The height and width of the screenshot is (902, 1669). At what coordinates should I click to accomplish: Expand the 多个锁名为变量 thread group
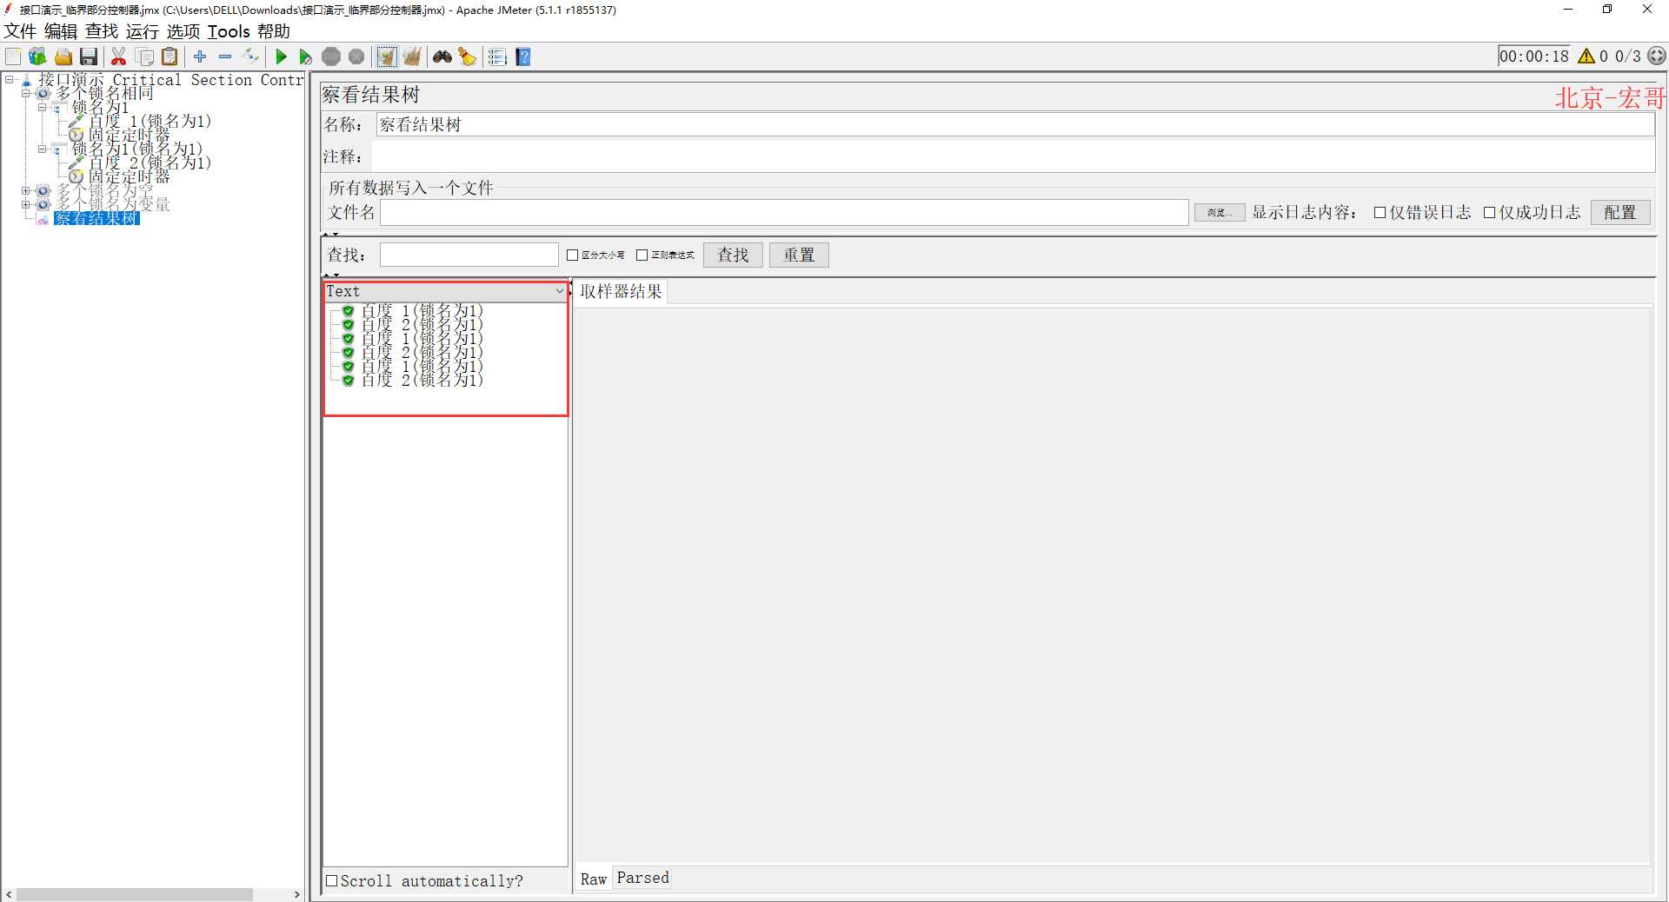click(x=25, y=204)
